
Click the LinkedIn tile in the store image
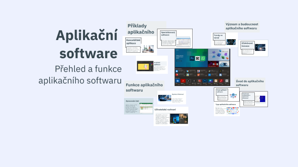point(177,81)
